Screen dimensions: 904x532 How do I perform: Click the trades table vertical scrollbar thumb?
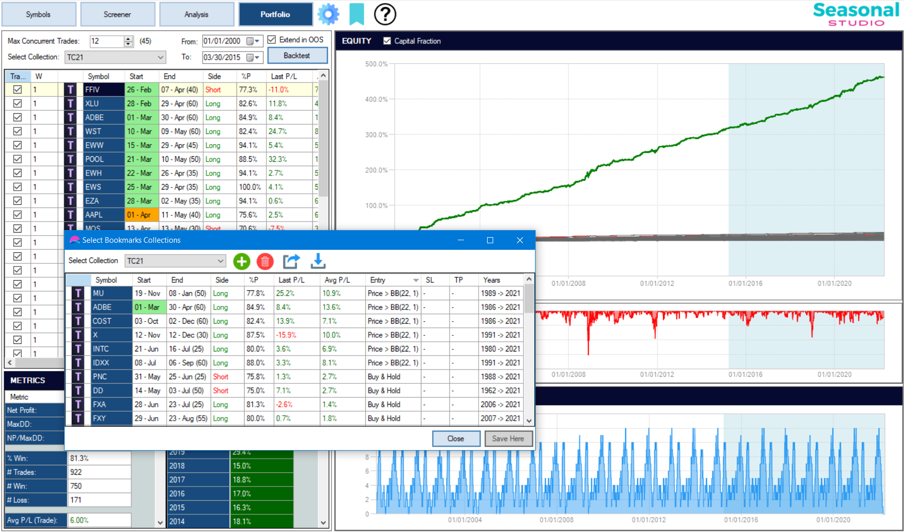(323, 139)
